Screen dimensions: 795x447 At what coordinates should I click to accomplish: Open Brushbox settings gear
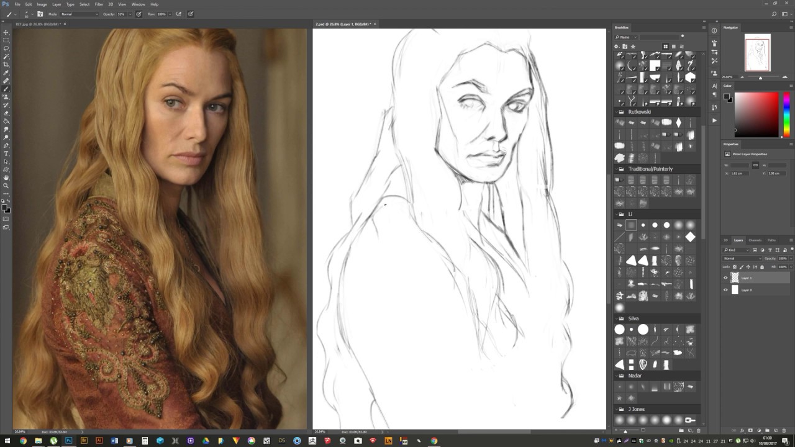point(617,47)
